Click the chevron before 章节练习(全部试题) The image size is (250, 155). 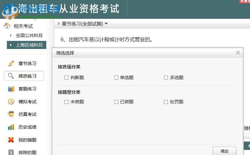click(59, 24)
